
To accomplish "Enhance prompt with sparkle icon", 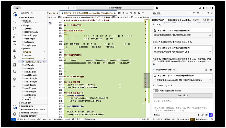I will click(x=203, y=115).
